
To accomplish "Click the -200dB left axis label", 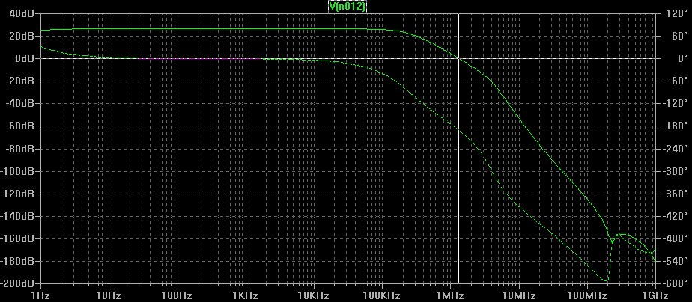I will pyautogui.click(x=19, y=283).
